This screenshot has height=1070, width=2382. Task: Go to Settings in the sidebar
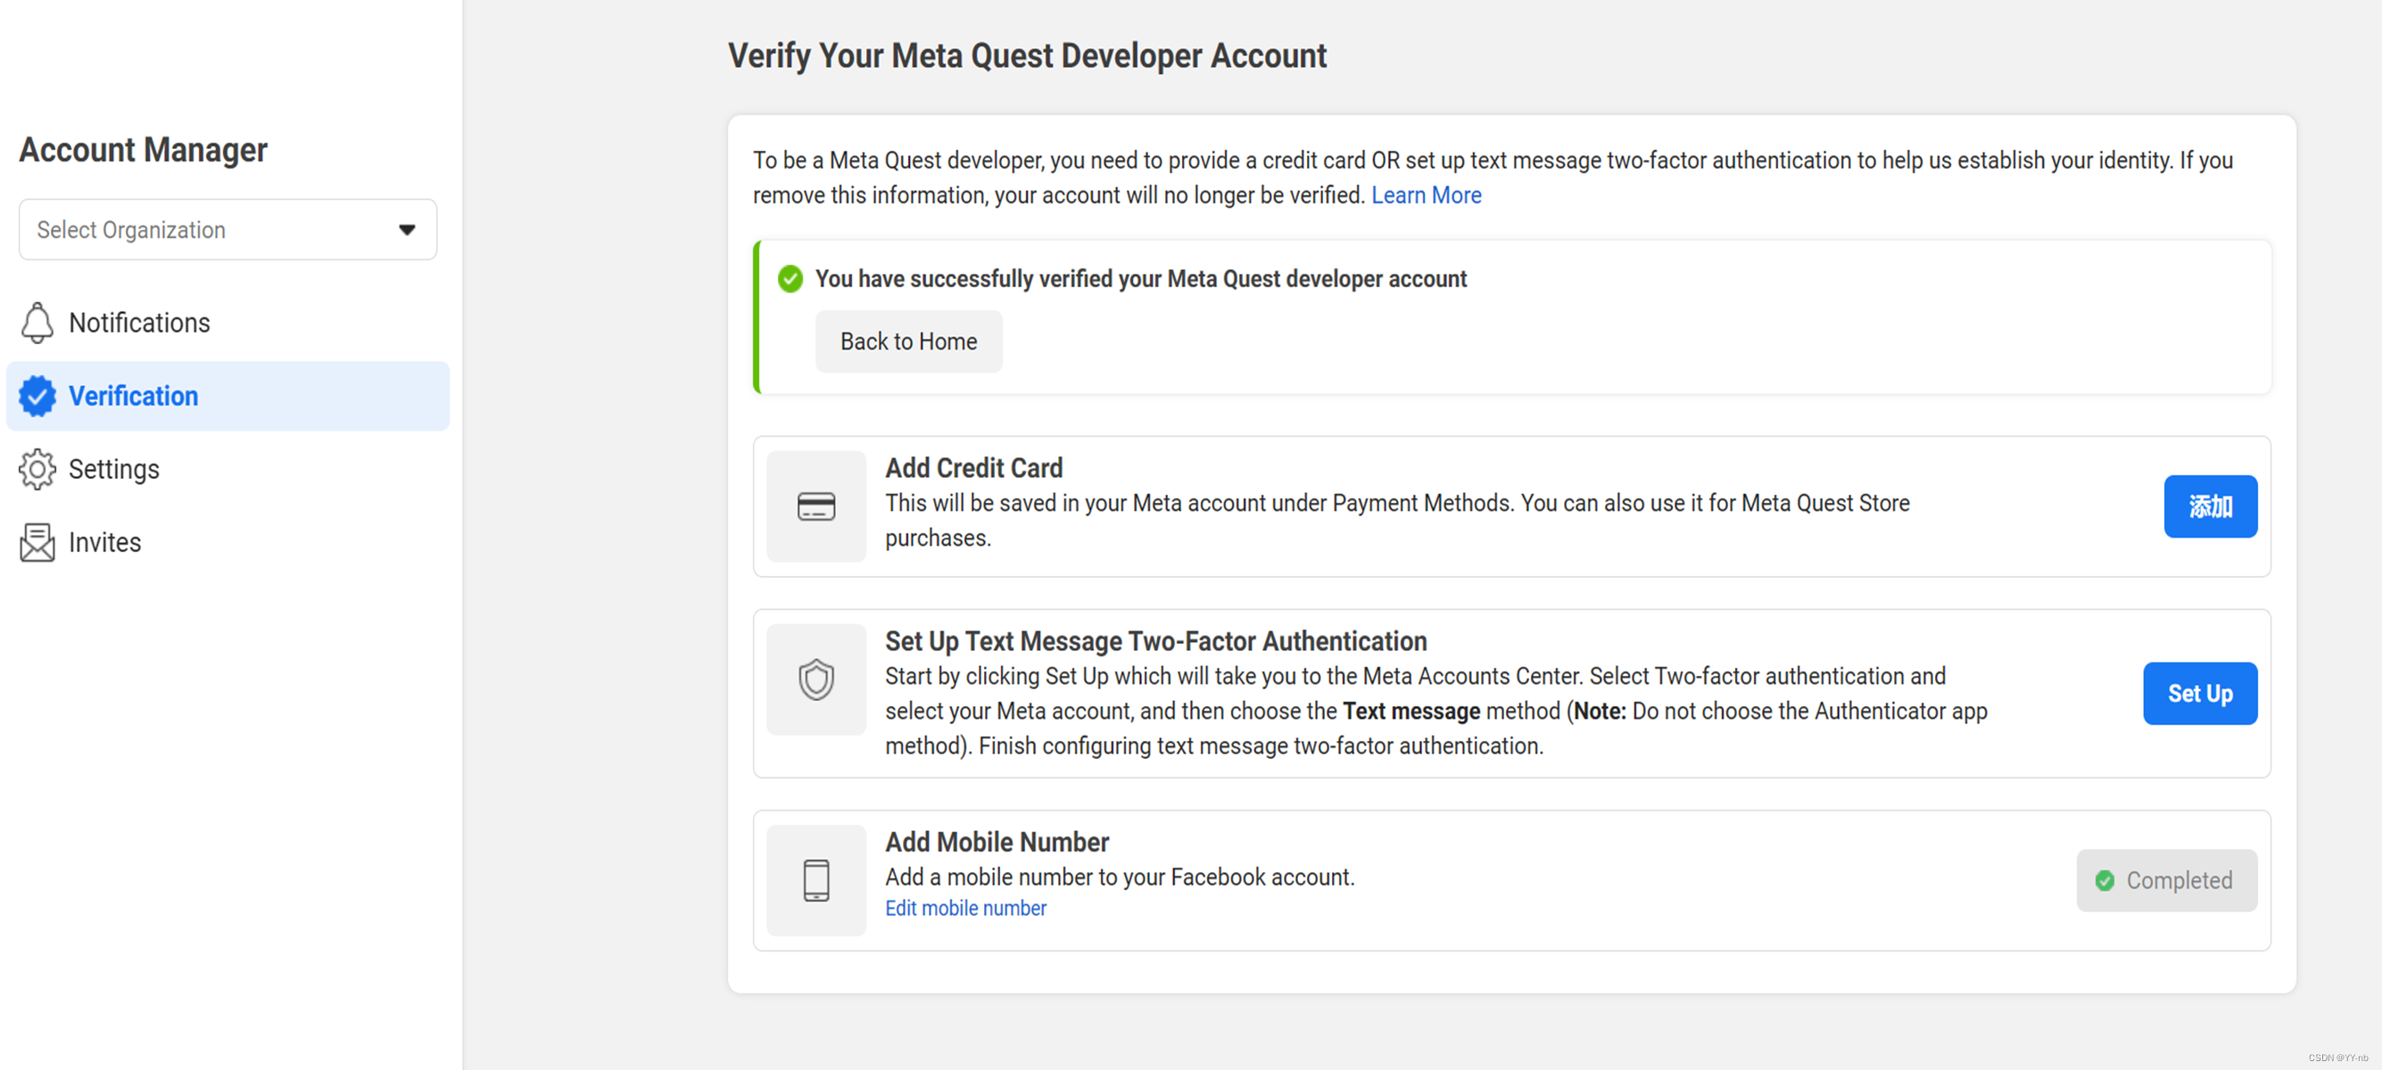click(x=113, y=469)
